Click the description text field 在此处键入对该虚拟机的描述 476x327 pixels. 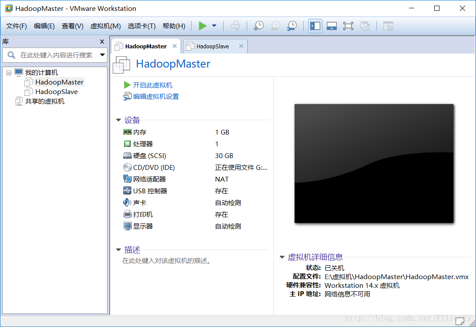click(x=166, y=261)
